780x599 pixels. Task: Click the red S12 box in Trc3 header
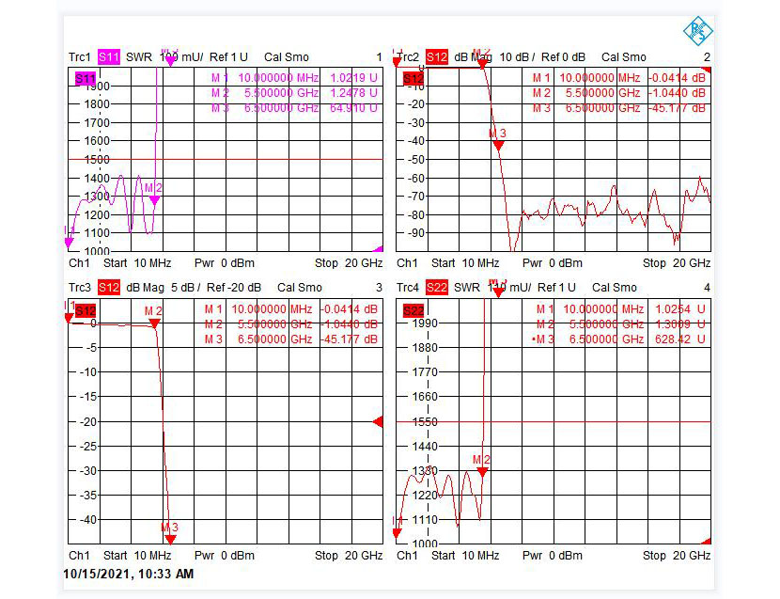[108, 288]
